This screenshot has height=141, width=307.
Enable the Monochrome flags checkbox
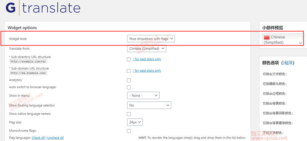click(129, 131)
